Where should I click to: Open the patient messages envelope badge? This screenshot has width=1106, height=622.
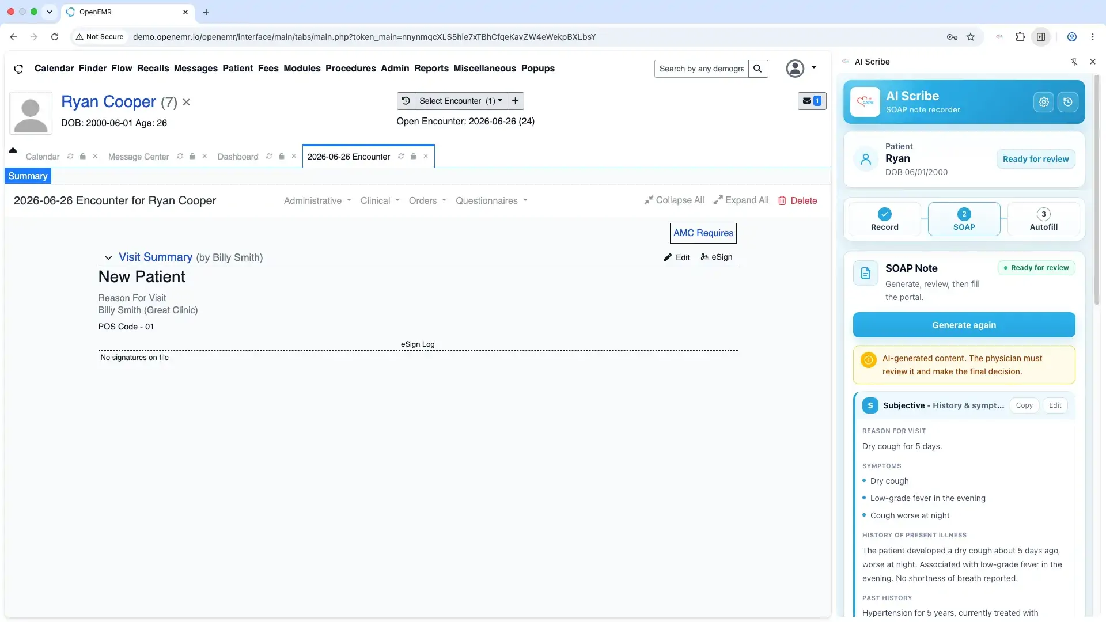[812, 101]
